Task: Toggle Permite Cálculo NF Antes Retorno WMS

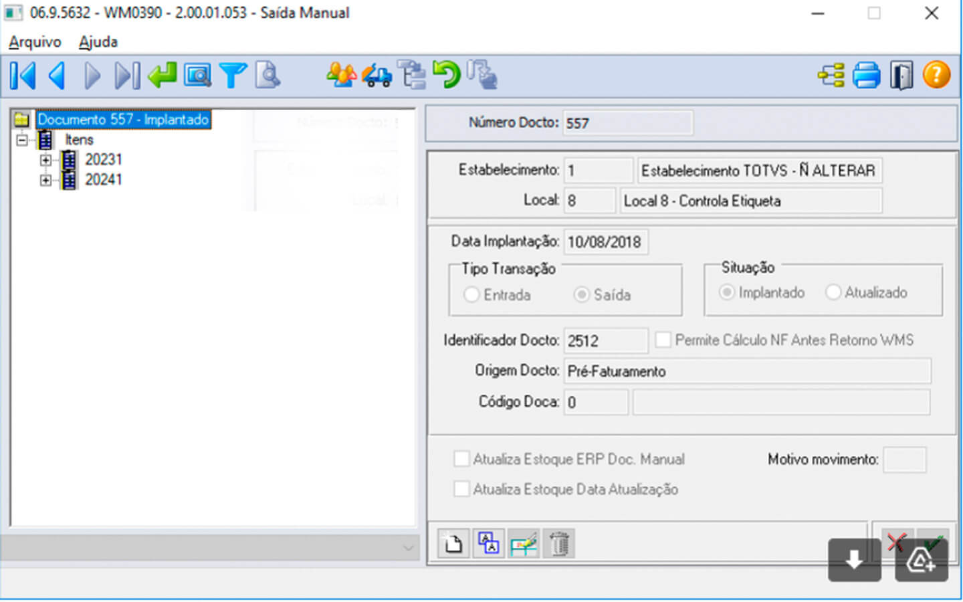Action: (663, 340)
